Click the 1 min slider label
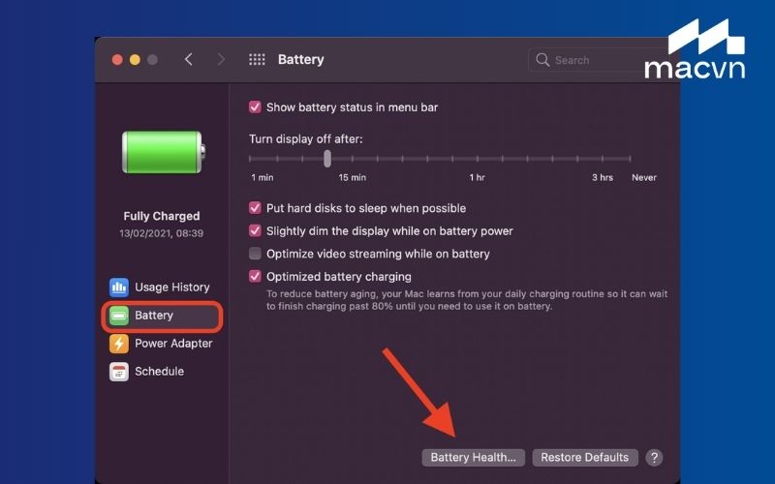This screenshot has height=484, width=775. 262,177
